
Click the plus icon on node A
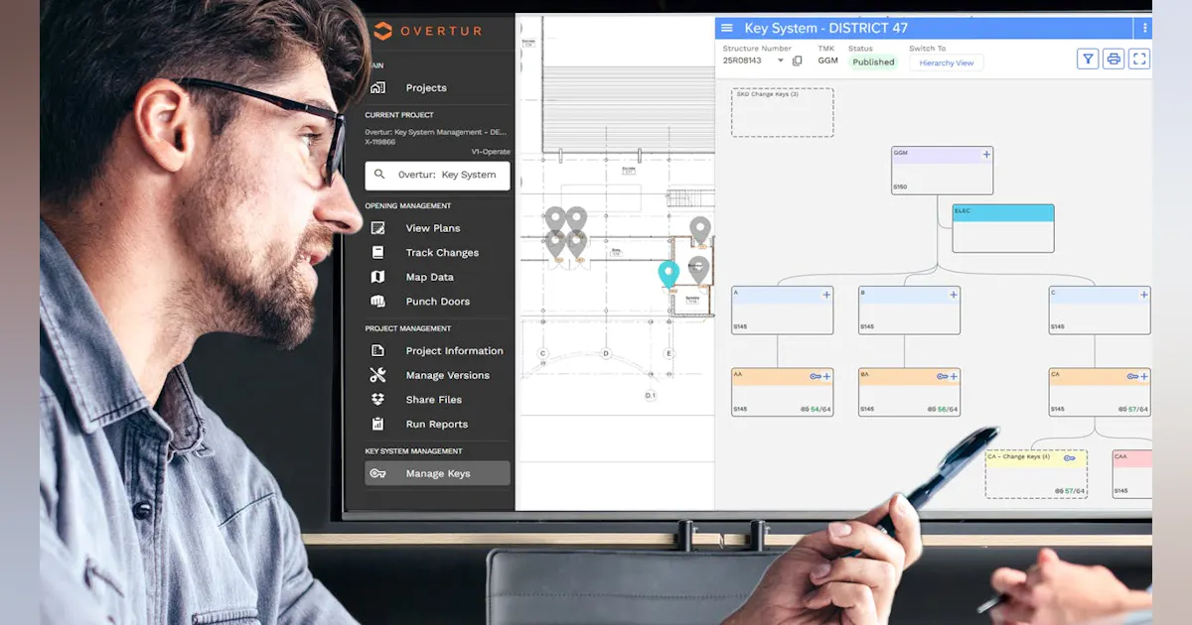click(826, 295)
